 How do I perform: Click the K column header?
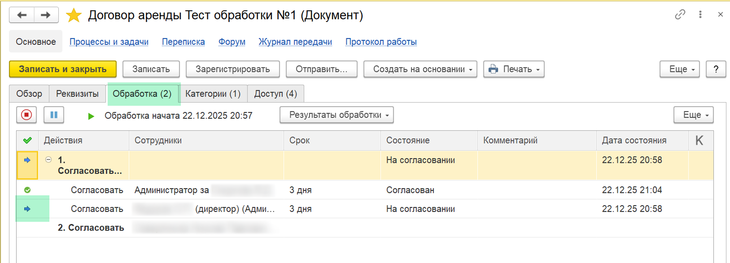[x=699, y=141]
